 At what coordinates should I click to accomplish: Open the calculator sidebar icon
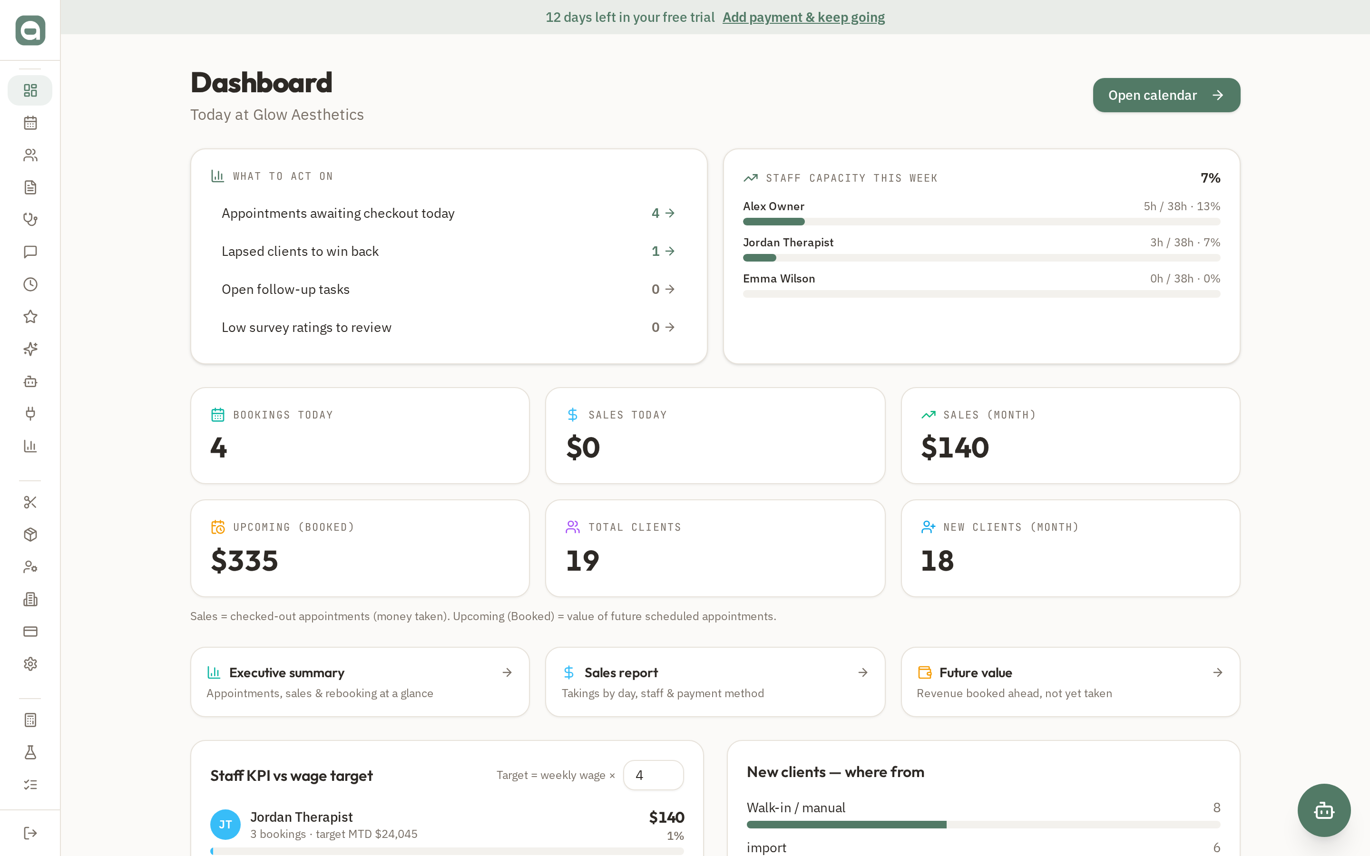pyautogui.click(x=30, y=720)
